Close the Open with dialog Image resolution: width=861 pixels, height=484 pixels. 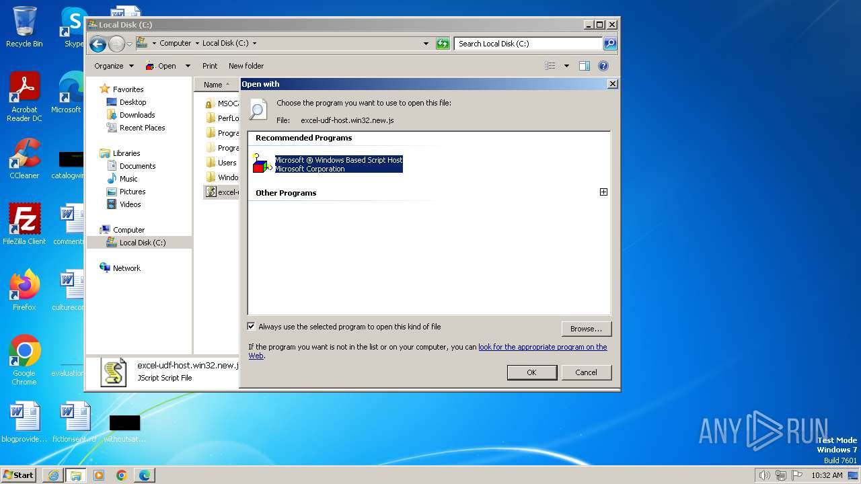coord(612,84)
